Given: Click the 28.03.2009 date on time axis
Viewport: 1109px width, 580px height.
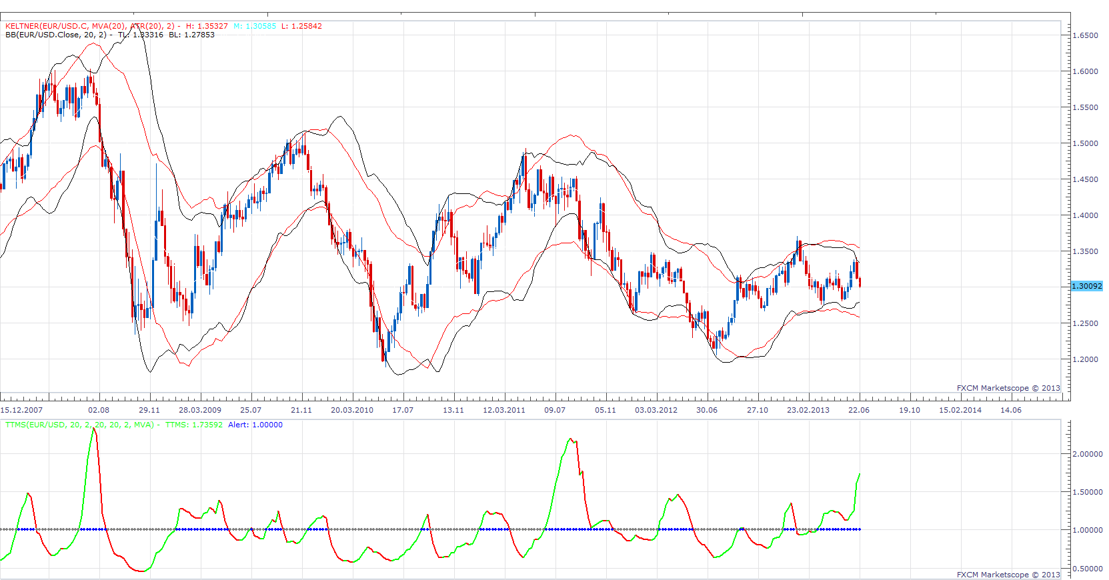Looking at the screenshot, I should 200,410.
